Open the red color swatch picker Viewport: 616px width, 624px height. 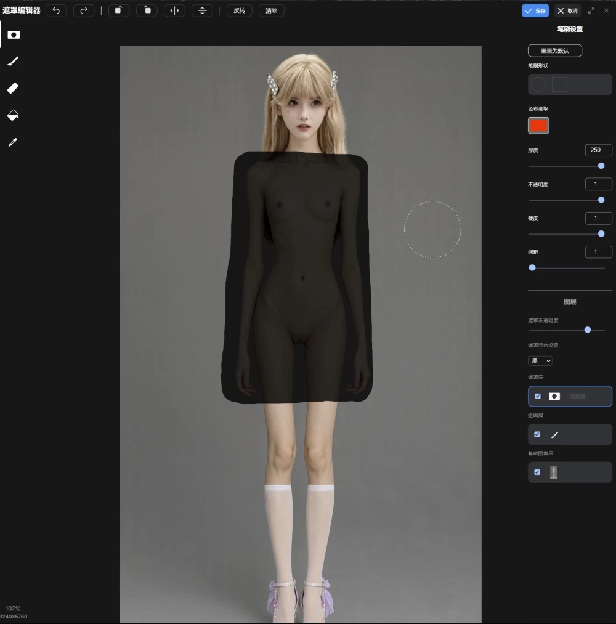[538, 126]
